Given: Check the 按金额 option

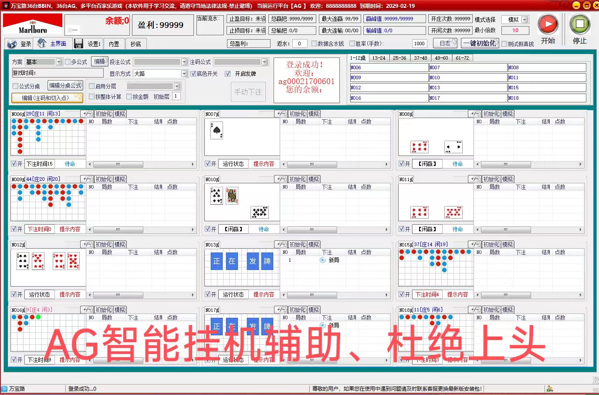Looking at the screenshot, I should (129, 96).
